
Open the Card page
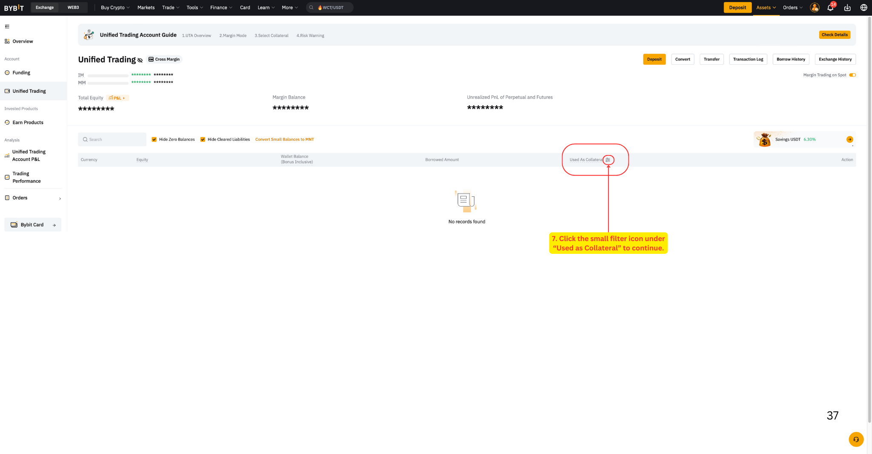tap(245, 8)
